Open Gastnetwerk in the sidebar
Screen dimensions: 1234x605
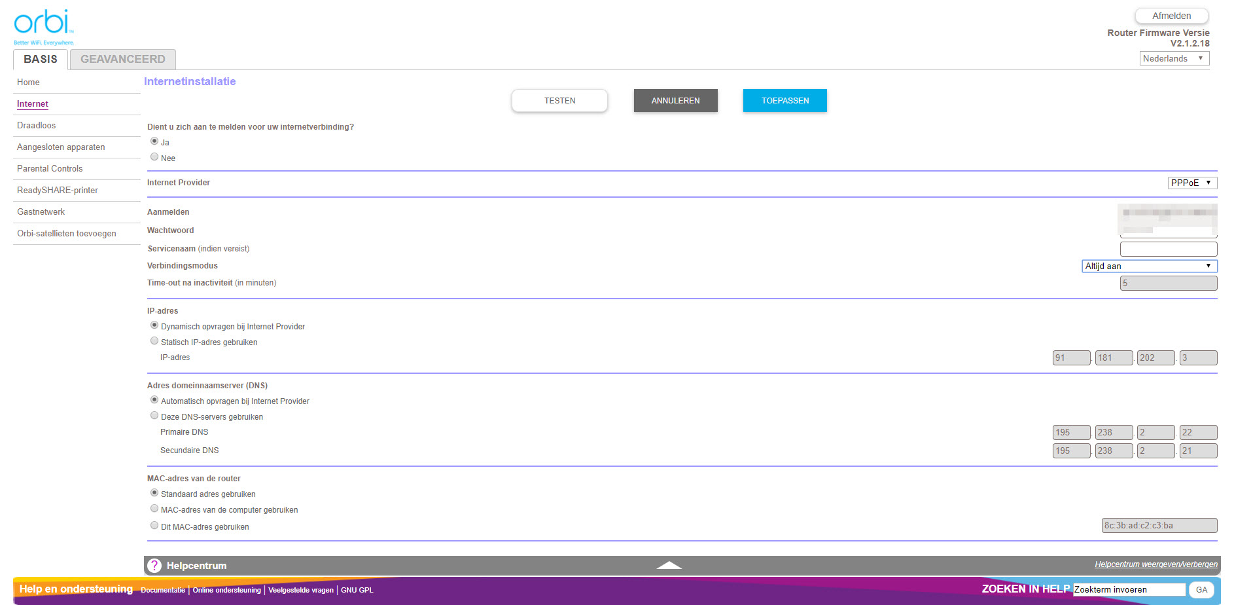pos(41,212)
